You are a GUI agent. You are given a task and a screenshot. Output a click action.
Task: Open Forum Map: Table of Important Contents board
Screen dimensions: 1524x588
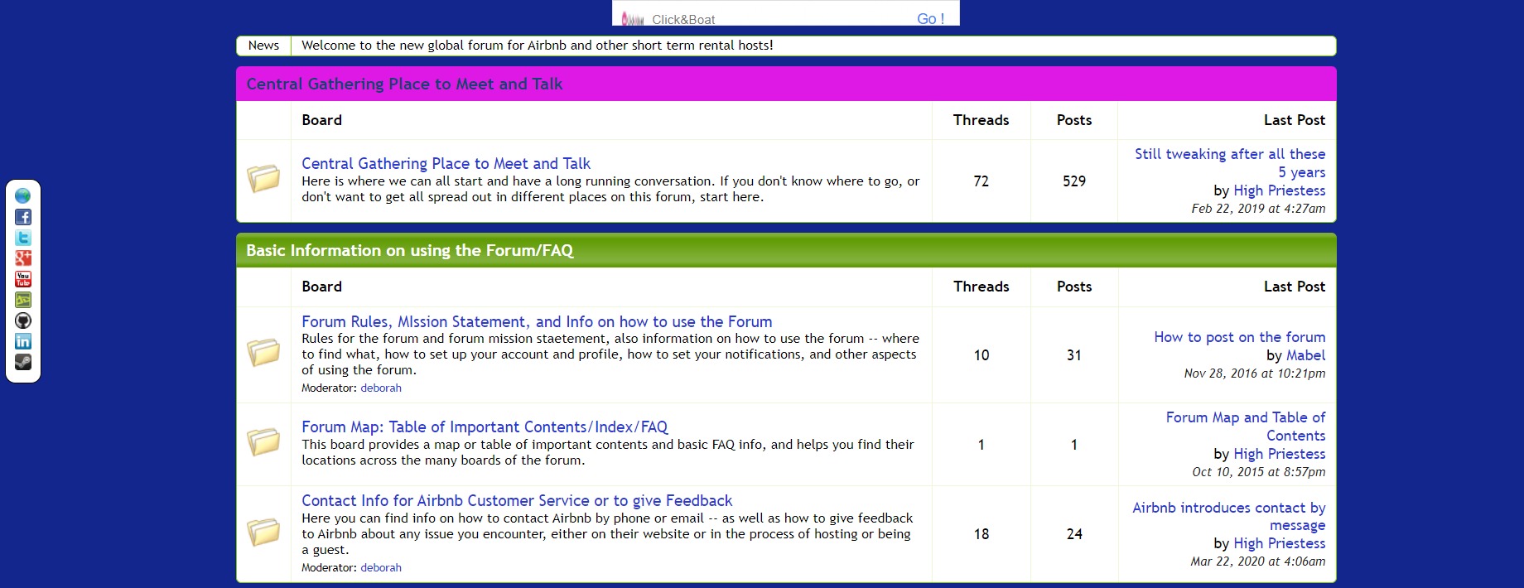point(485,427)
